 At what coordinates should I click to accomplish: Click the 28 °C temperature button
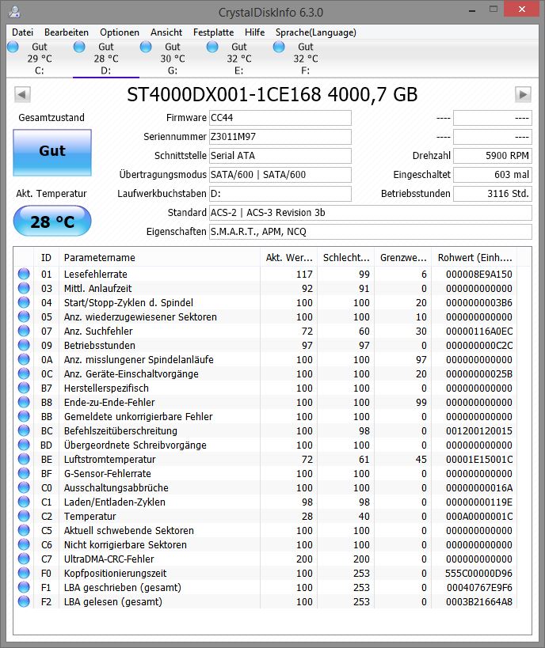pos(52,222)
